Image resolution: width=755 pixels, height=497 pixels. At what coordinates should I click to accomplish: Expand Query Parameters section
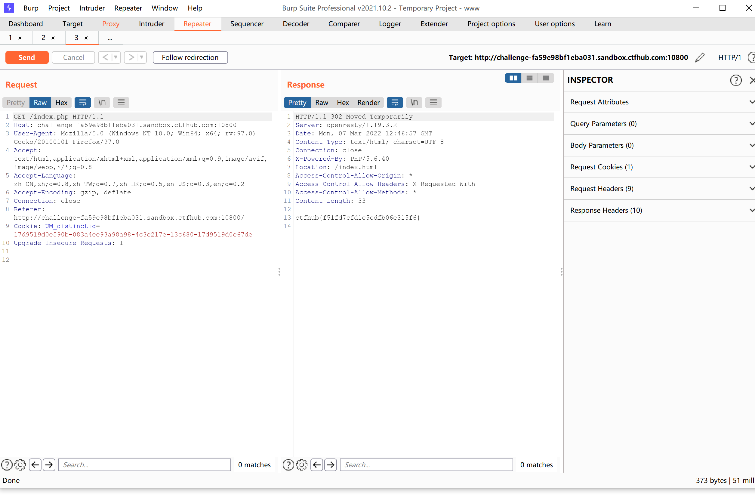pyautogui.click(x=660, y=124)
